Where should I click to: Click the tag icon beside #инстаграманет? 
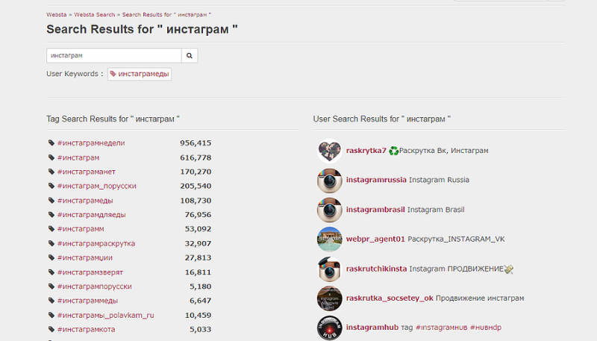coord(51,172)
